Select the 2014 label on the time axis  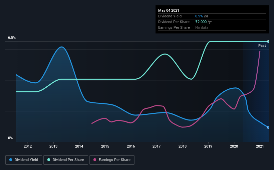79,146
